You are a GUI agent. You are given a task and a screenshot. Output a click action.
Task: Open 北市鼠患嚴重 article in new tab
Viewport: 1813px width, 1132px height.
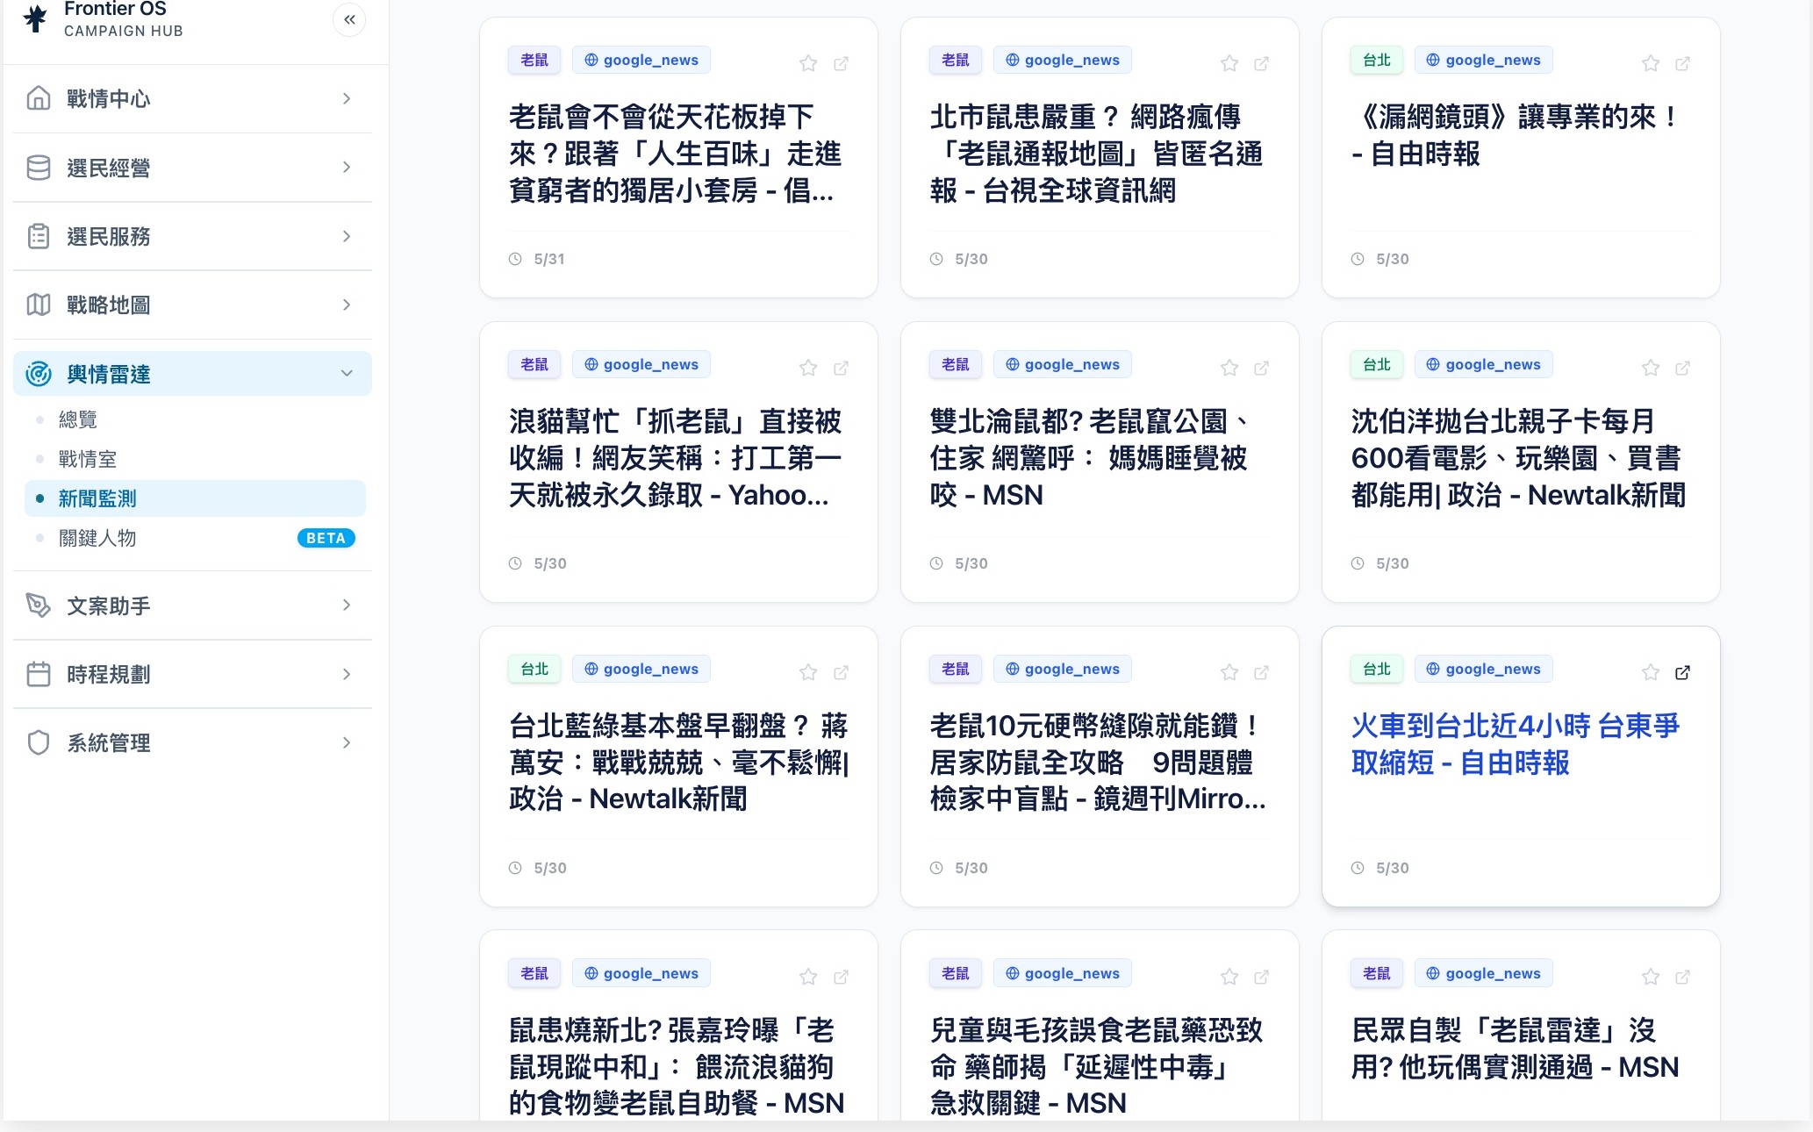tap(1262, 63)
